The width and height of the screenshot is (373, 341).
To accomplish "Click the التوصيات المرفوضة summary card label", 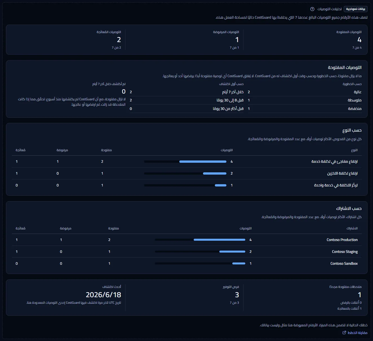I will 226,32.
